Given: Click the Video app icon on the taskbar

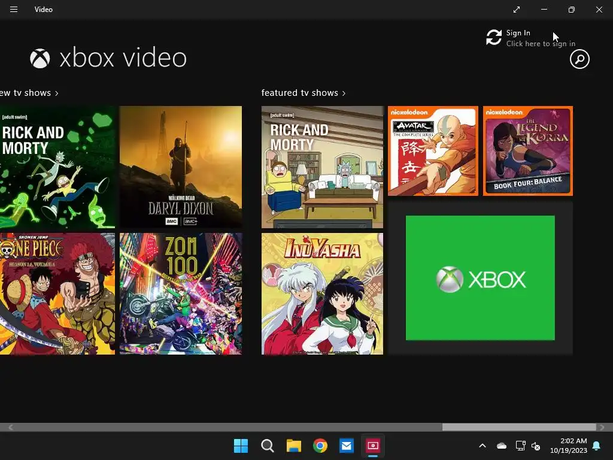Looking at the screenshot, I should [x=373, y=446].
